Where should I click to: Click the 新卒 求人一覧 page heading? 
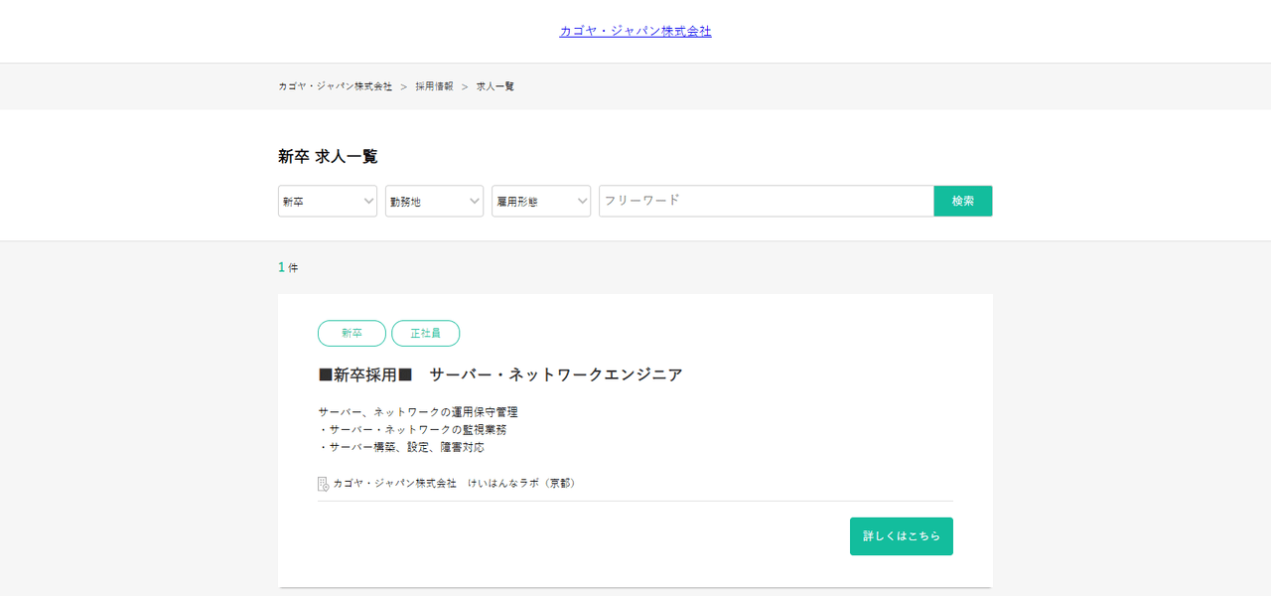tap(328, 156)
